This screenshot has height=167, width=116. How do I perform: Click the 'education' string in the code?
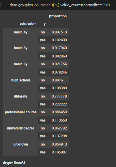42,5
